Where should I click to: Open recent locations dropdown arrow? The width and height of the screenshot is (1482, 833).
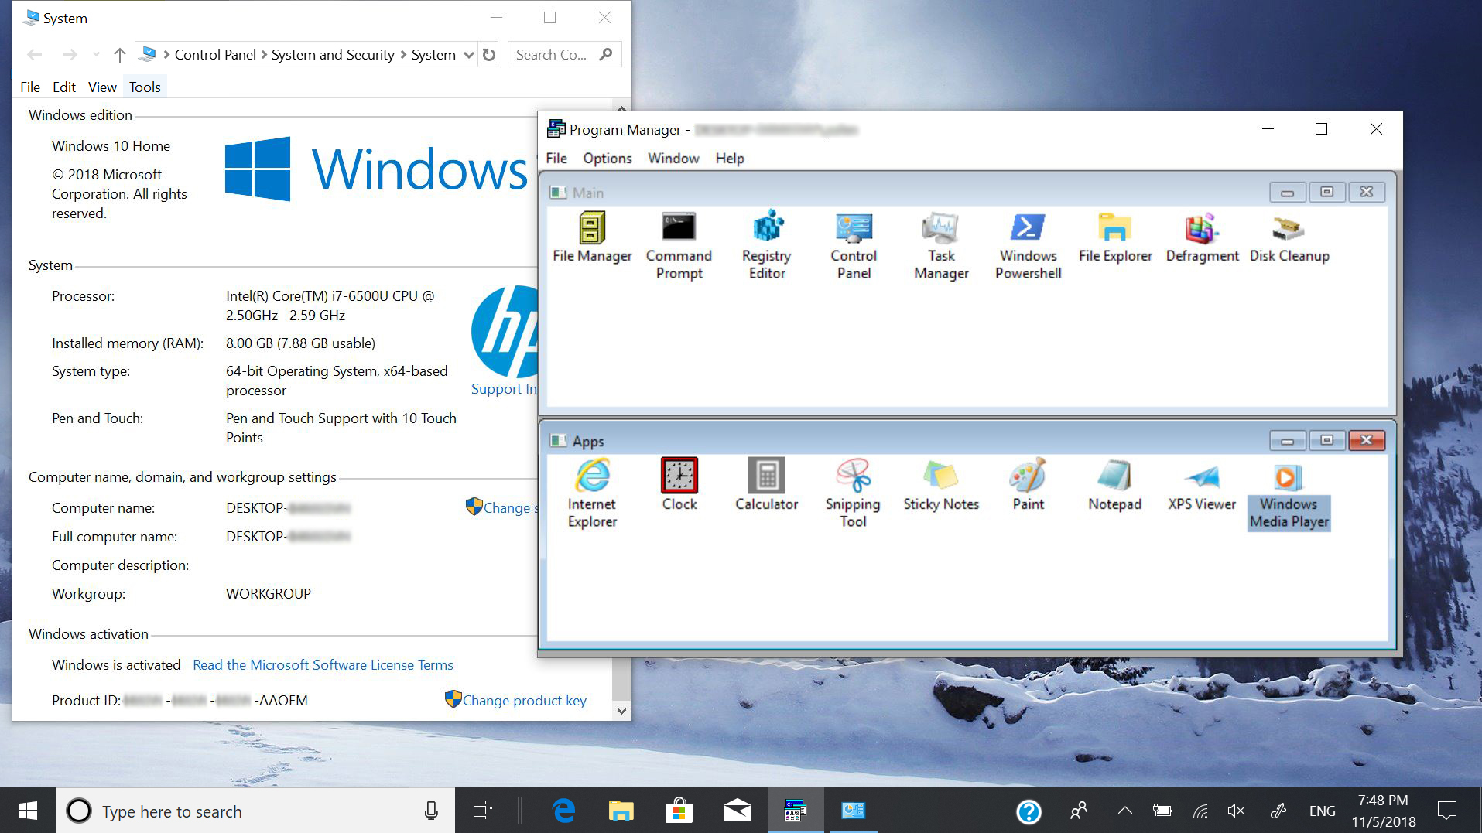point(96,54)
